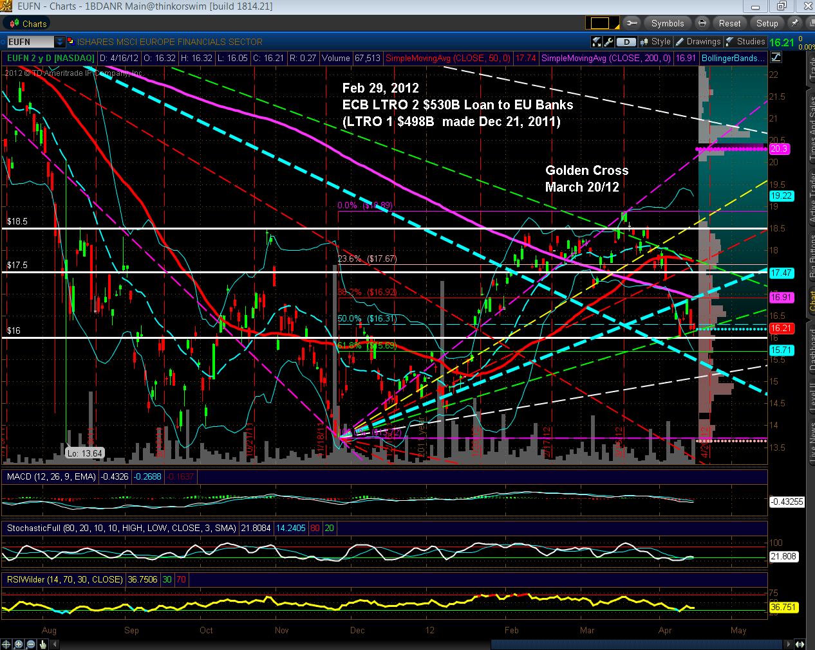Open the Chart side tab

[811, 301]
